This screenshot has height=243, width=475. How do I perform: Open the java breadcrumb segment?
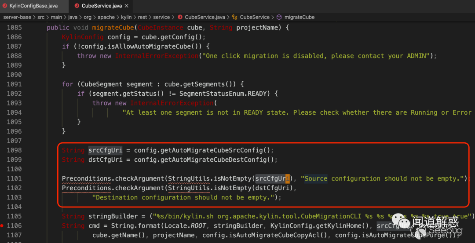coord(73,17)
